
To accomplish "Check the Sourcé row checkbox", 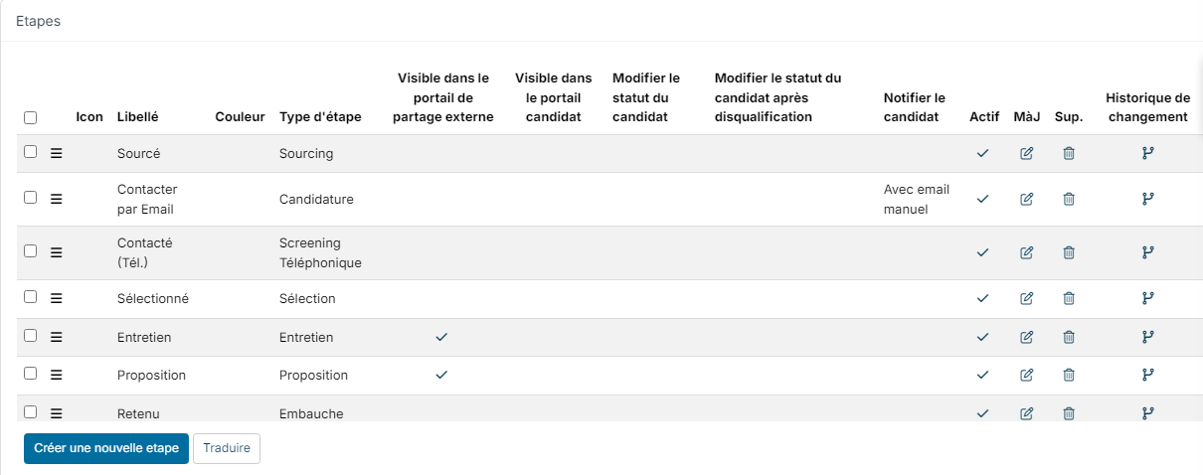I will tap(31, 152).
